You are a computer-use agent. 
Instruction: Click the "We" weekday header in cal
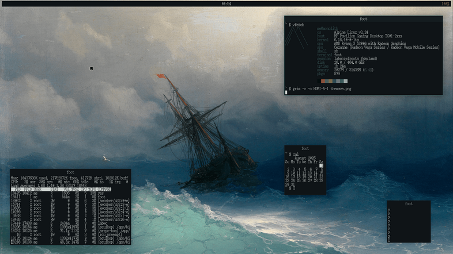click(304, 162)
